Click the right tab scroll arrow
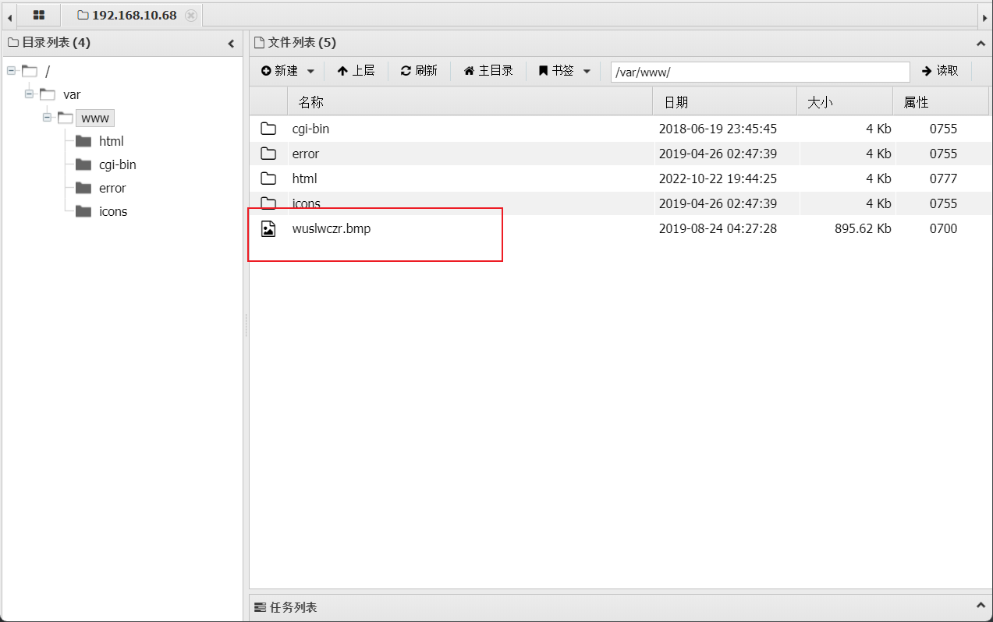 pyautogui.click(x=984, y=16)
